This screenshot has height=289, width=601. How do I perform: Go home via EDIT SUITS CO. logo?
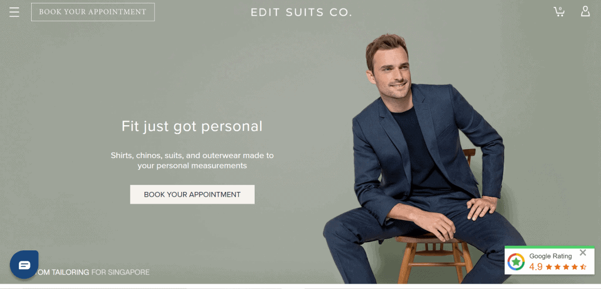click(301, 12)
